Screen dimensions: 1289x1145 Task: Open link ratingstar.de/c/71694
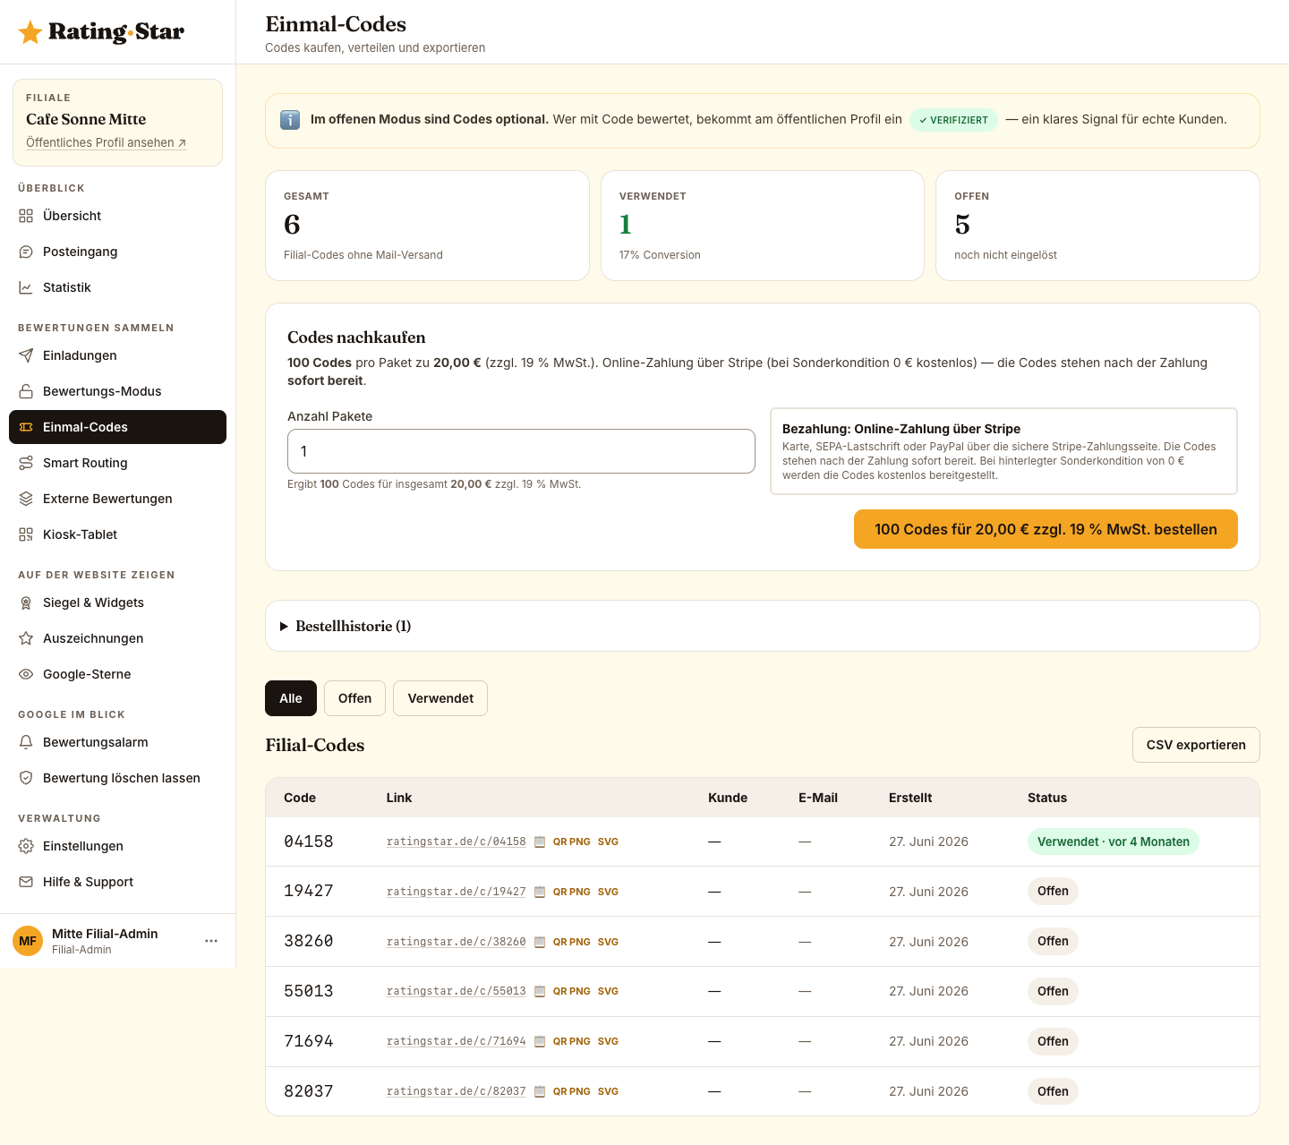coord(457,1041)
